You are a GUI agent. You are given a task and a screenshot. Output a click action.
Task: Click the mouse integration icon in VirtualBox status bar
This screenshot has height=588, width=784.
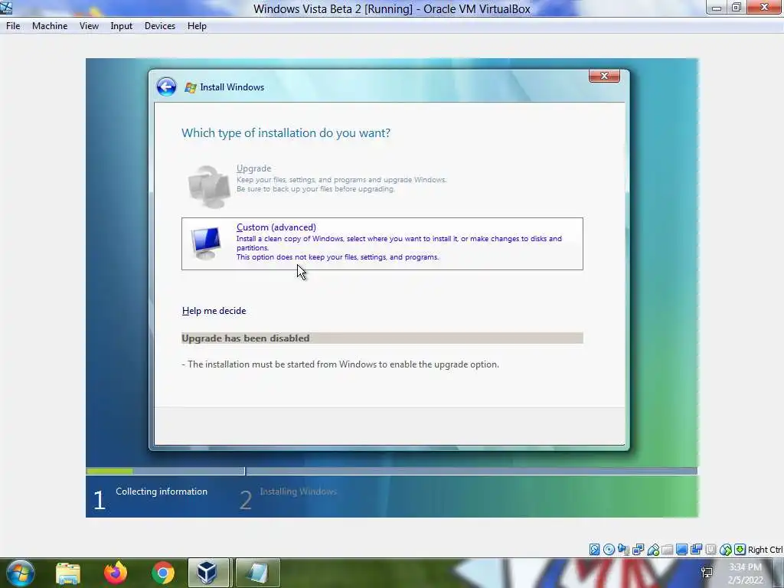pos(726,550)
